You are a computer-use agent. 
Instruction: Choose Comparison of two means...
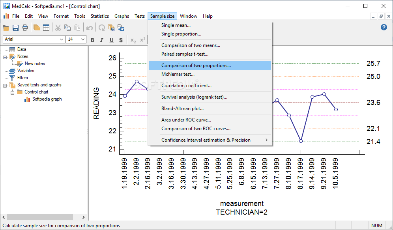point(210,45)
